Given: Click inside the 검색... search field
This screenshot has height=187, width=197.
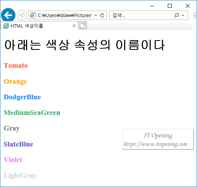Looking at the screenshot, I should point(142,15).
